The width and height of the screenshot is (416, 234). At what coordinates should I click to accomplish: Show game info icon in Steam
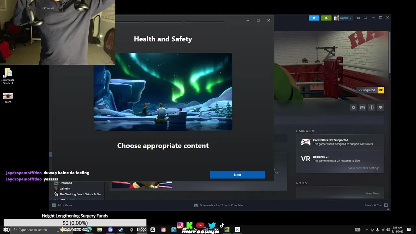point(371,108)
